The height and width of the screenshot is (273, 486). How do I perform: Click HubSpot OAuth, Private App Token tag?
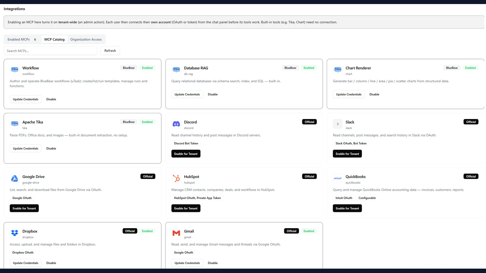click(x=197, y=198)
